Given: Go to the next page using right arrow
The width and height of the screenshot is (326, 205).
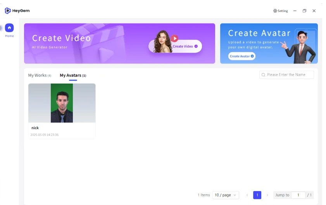Looking at the screenshot, I should (x=267, y=195).
